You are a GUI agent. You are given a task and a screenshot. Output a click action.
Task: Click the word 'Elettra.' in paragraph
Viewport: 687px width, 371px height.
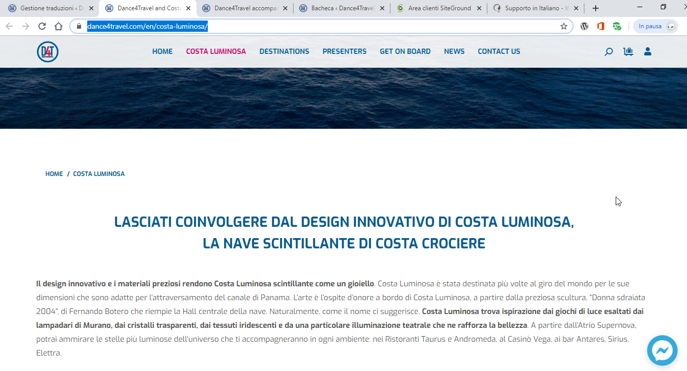tap(49, 353)
